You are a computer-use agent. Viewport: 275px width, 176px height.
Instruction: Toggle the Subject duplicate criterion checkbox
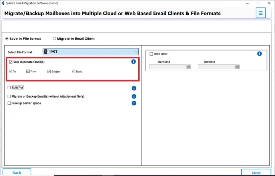[x=49, y=72]
